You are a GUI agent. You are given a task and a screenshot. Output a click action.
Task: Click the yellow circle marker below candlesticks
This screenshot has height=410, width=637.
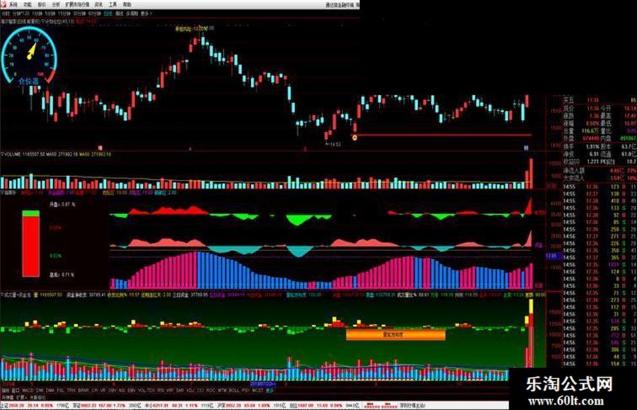[355, 138]
